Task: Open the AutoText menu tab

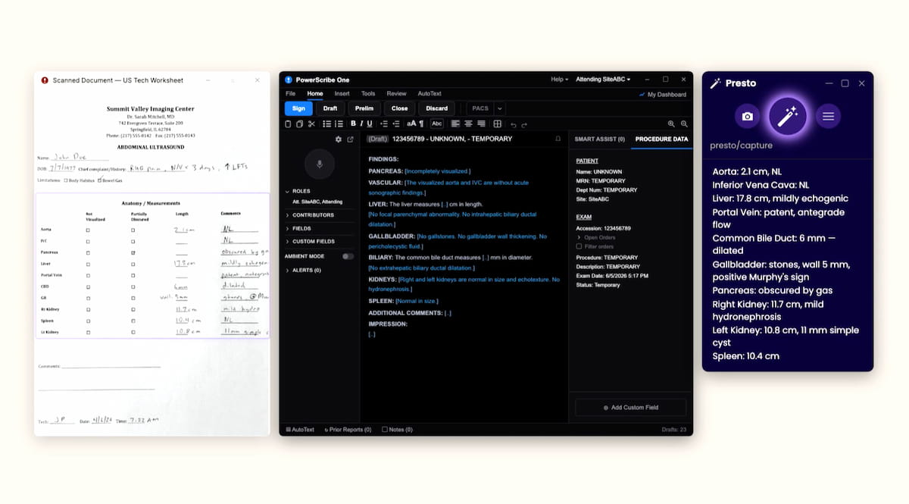Action: (x=430, y=94)
